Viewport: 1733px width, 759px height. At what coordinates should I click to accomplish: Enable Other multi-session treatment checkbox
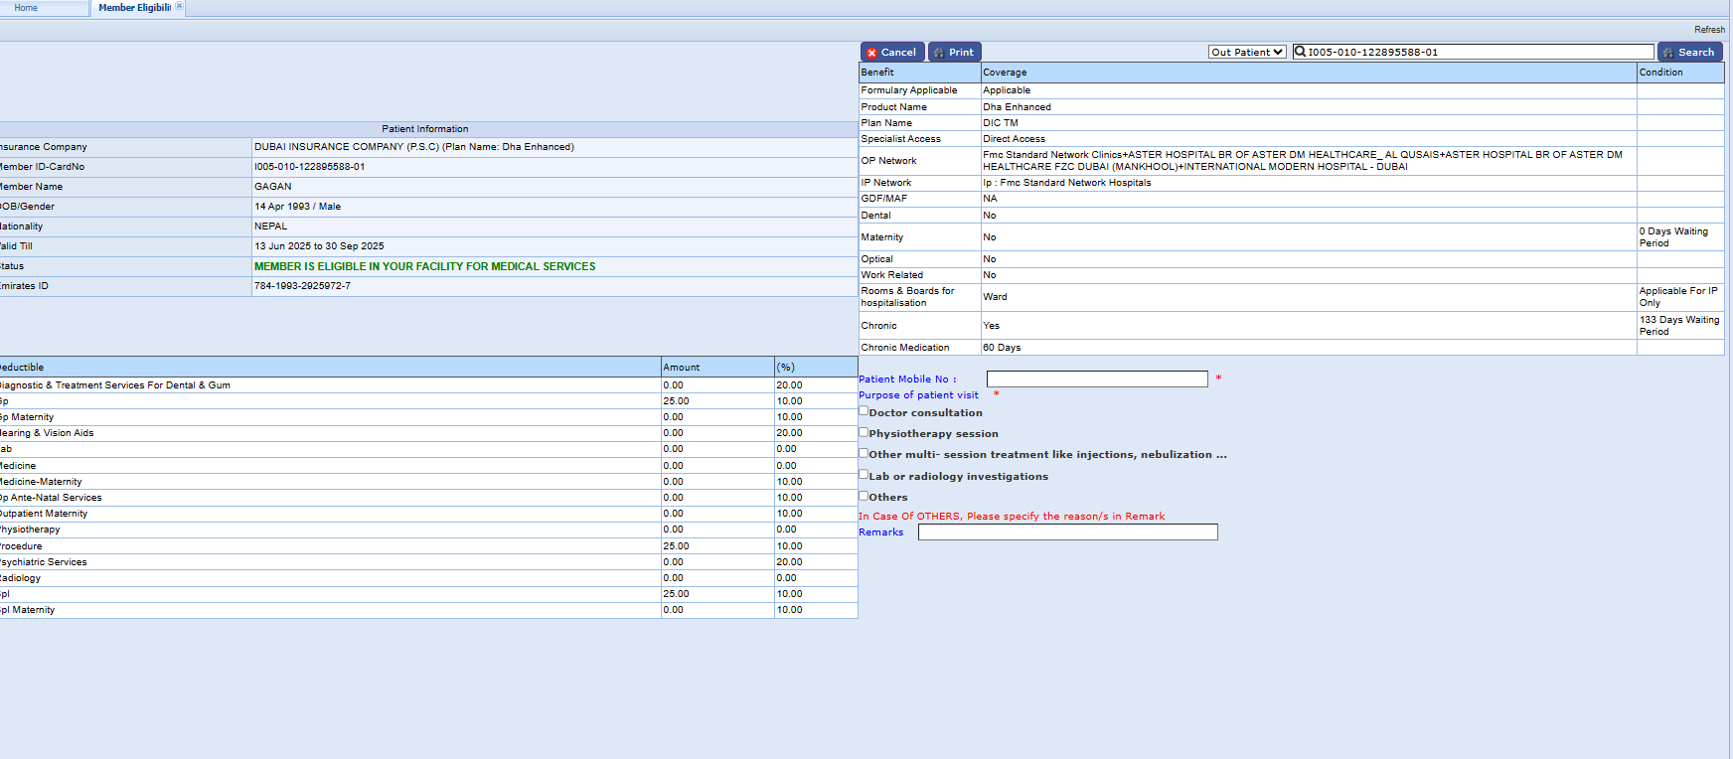pyautogui.click(x=864, y=453)
